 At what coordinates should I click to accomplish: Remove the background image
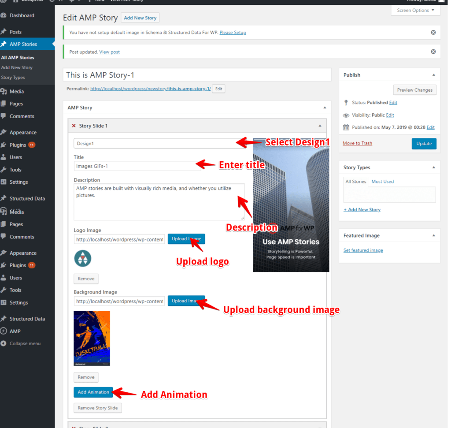(x=86, y=377)
